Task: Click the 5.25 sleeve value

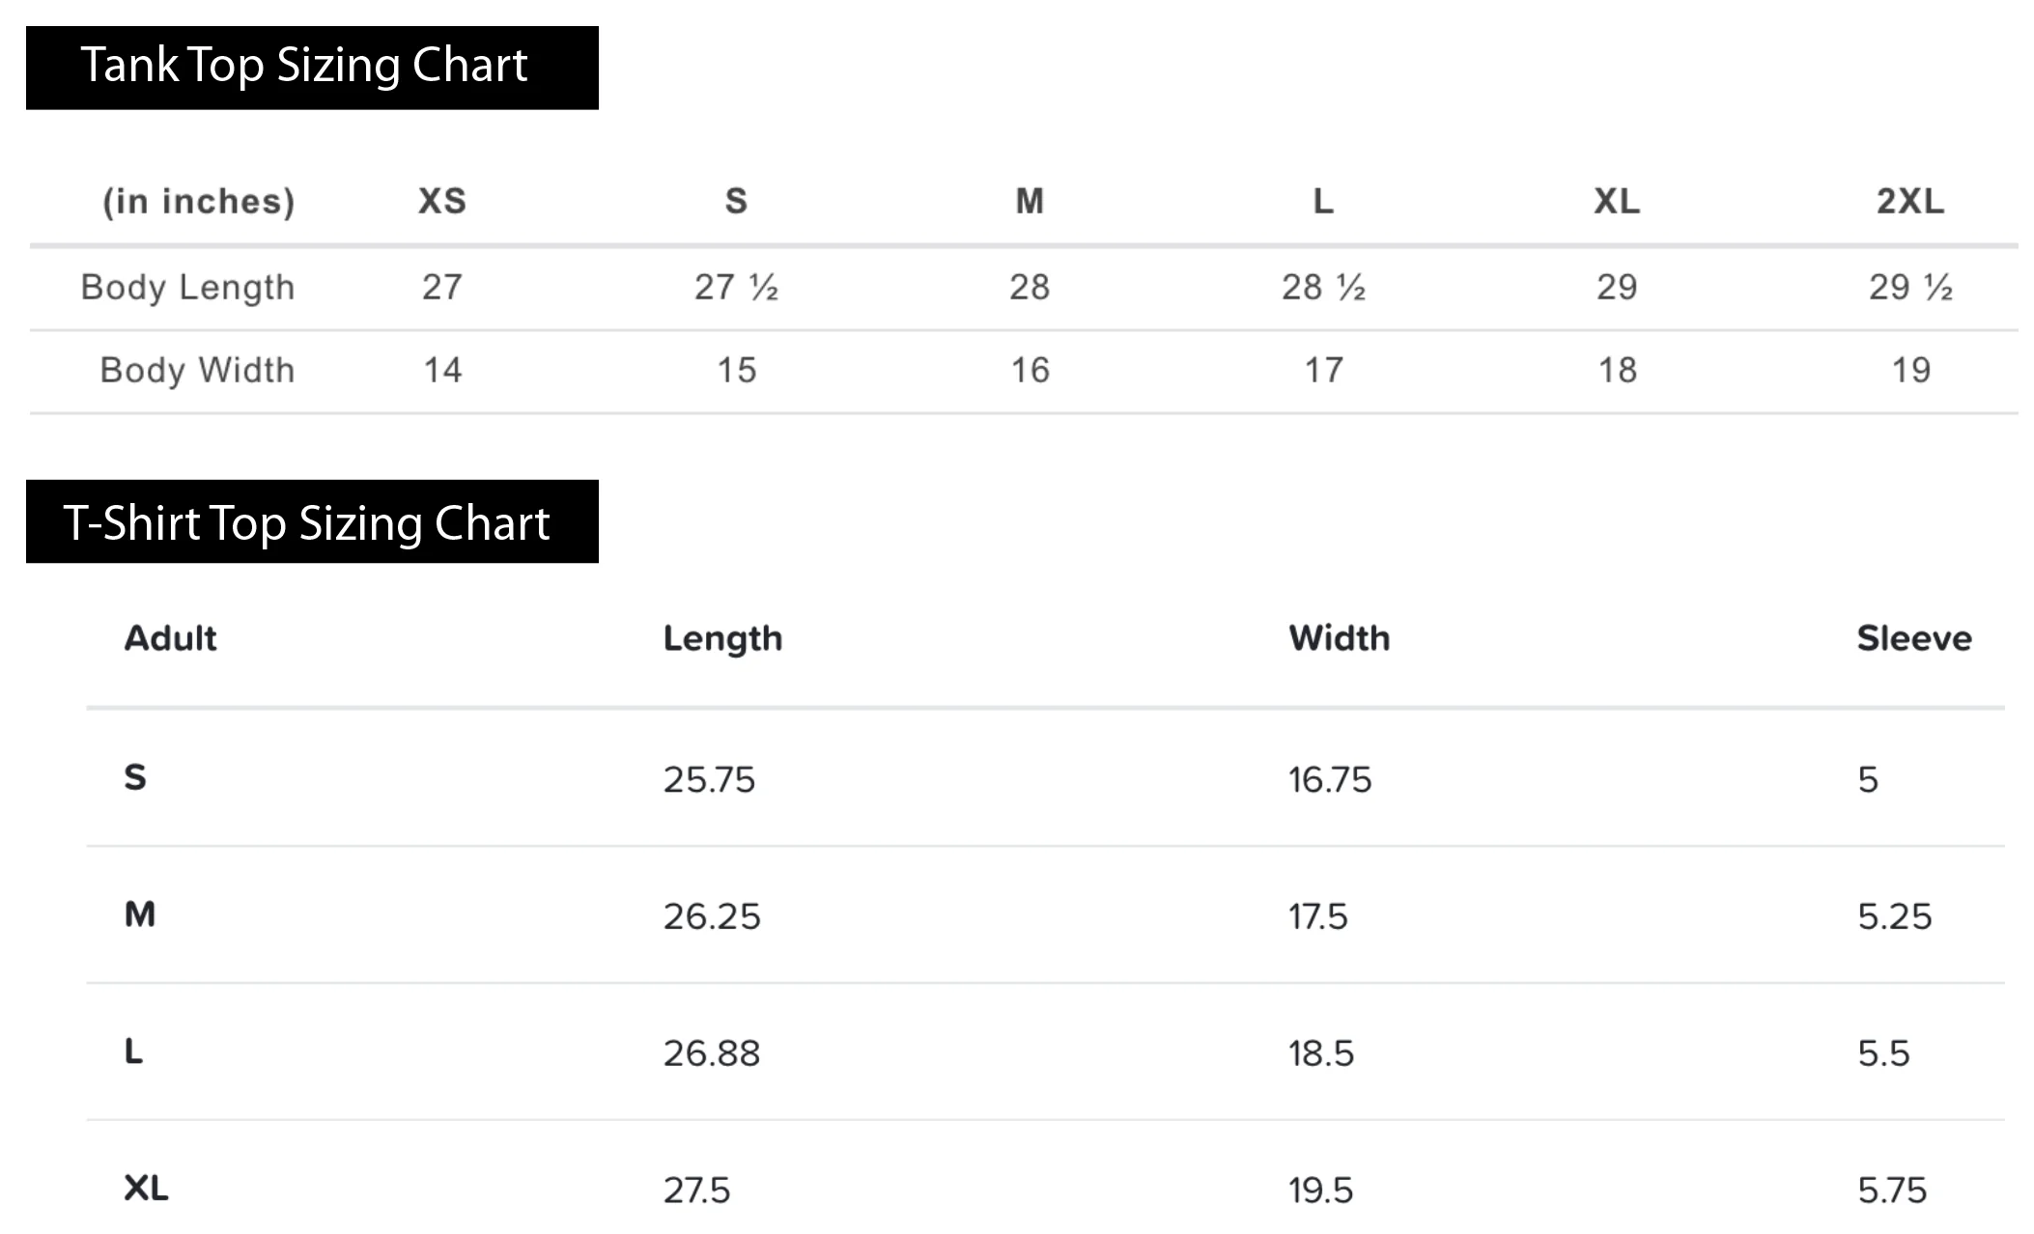Action: [x=1895, y=916]
